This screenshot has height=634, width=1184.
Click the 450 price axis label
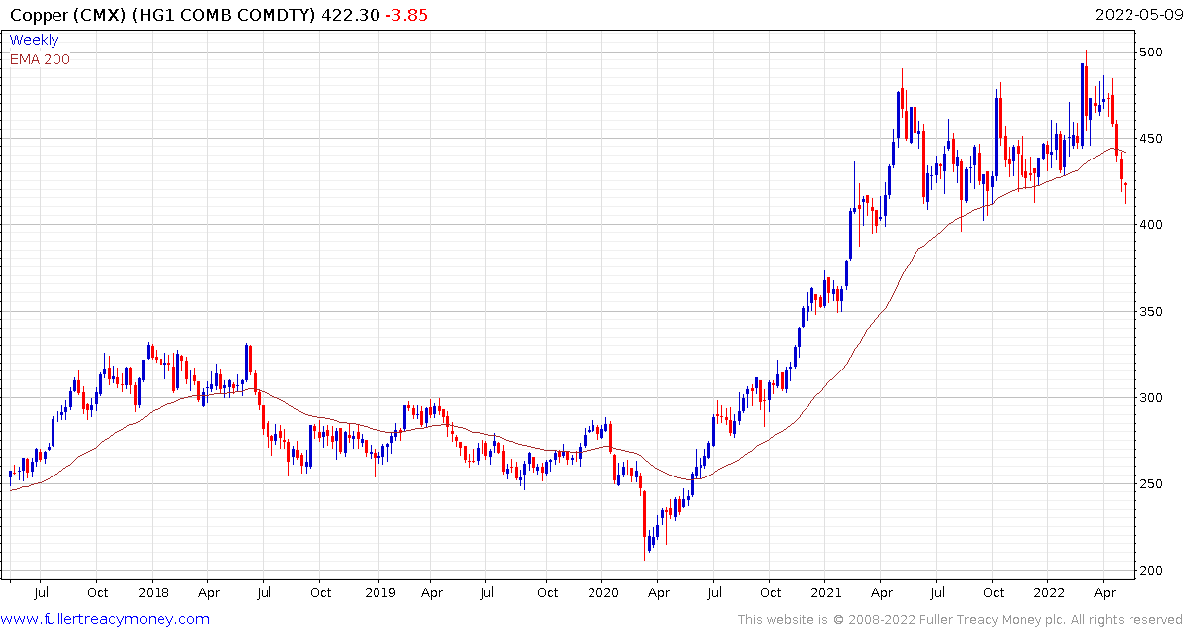click(1152, 138)
